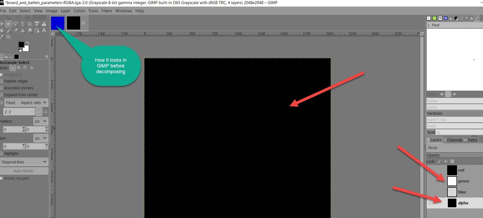Select the Clone stamp tool

(x=23, y=30)
